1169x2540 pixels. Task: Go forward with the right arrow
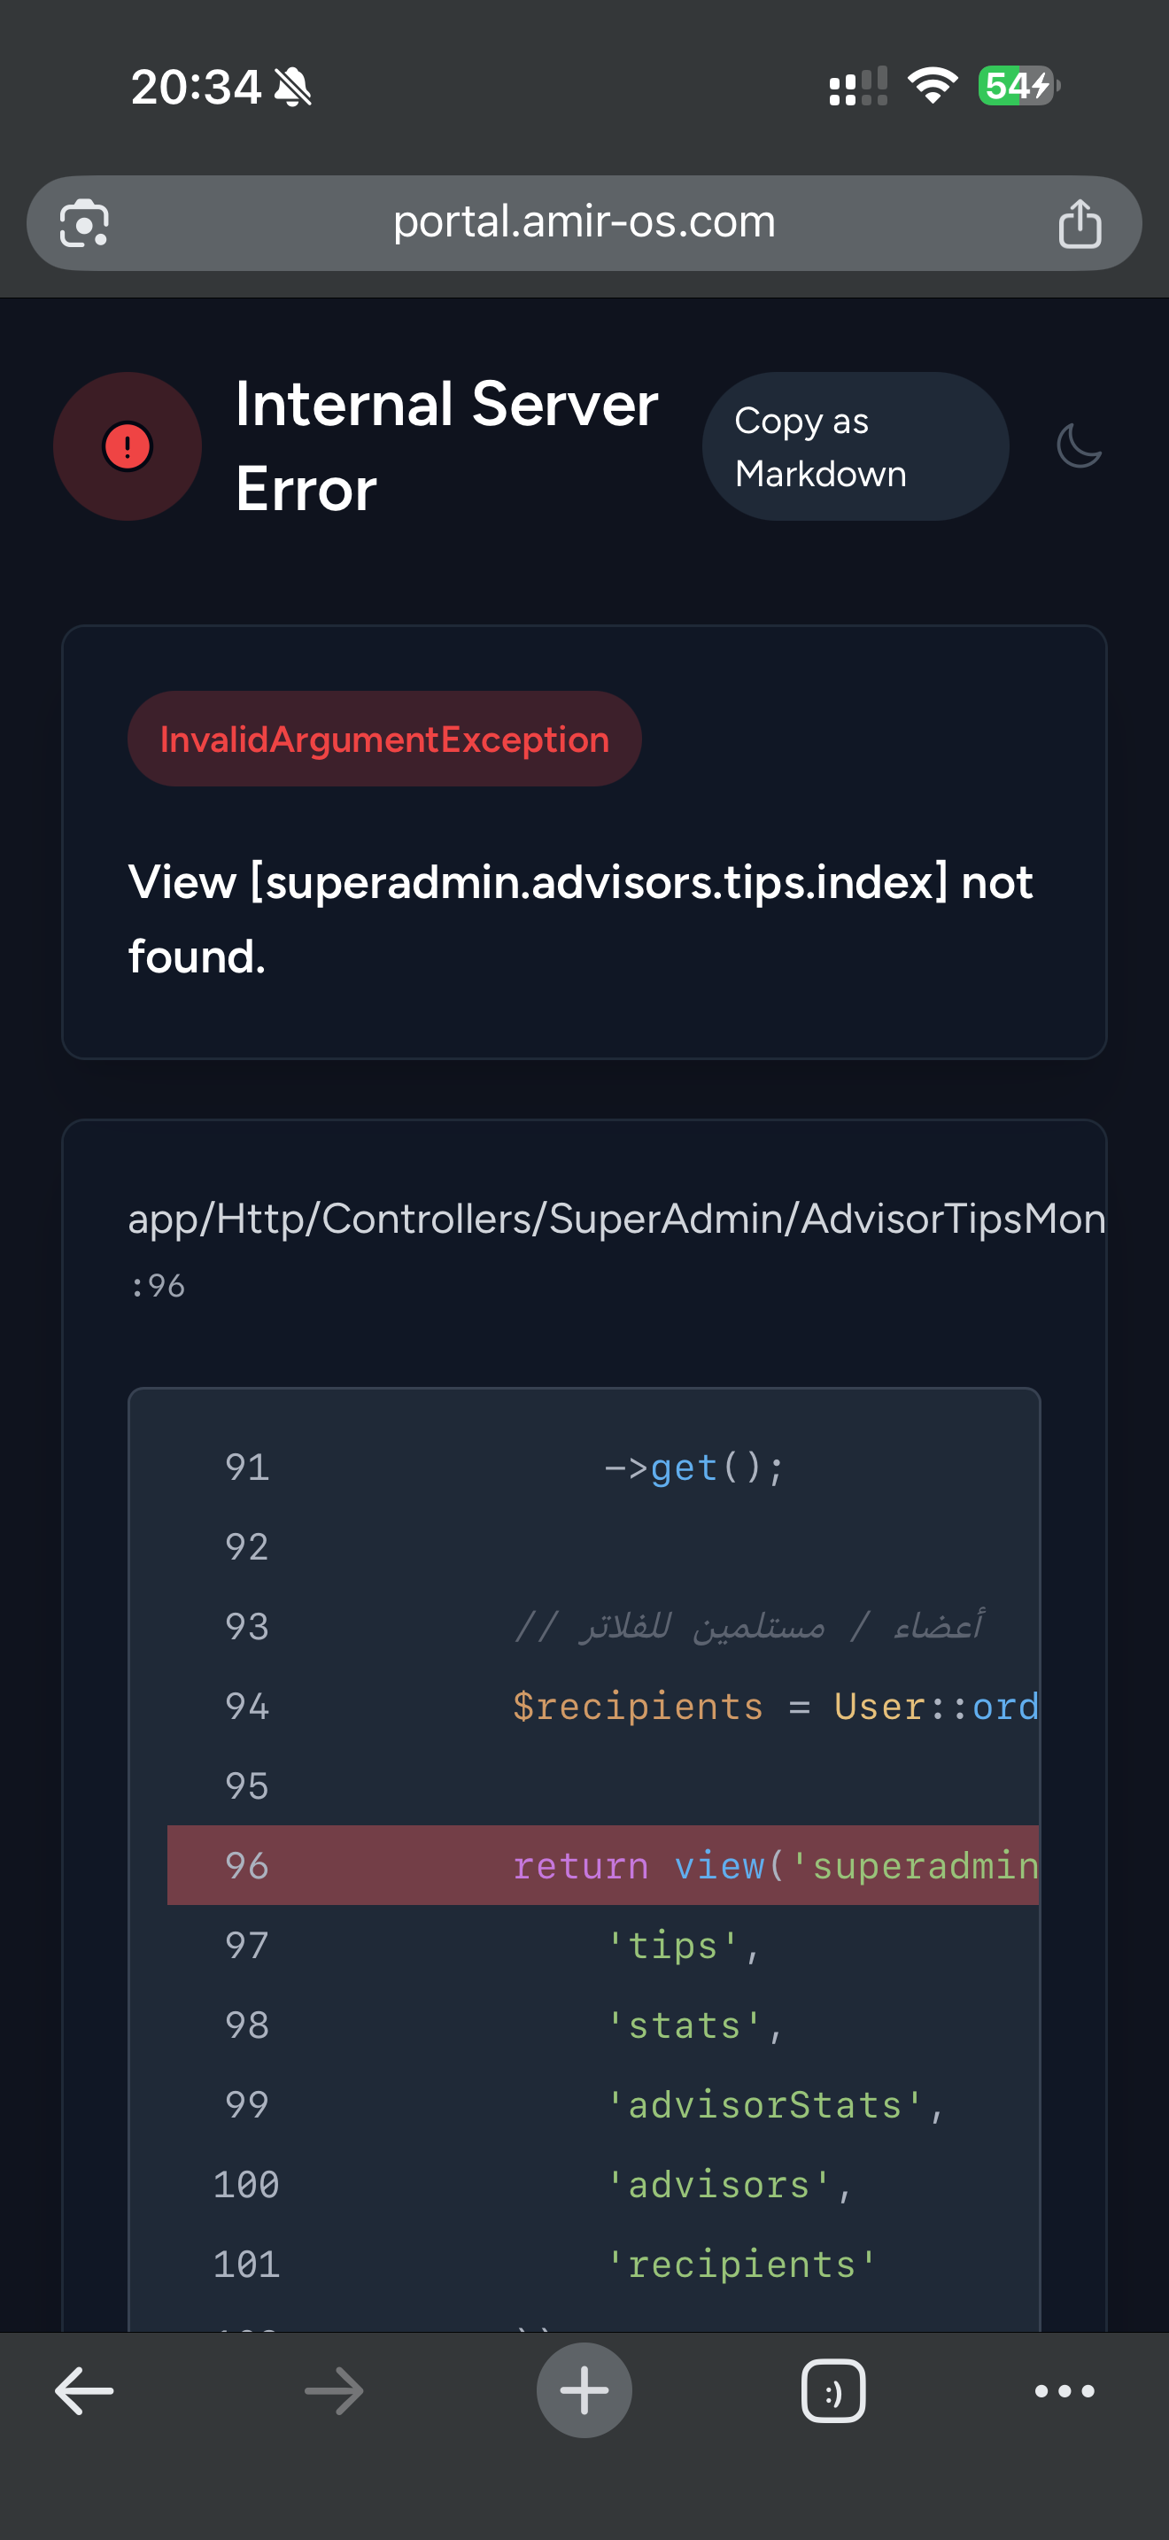334,2390
